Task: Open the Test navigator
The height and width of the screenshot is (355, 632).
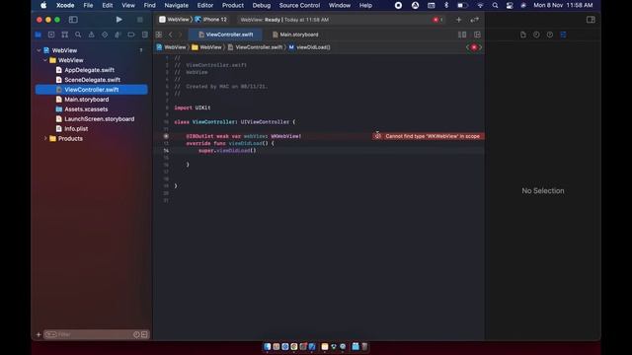Action: (105, 35)
